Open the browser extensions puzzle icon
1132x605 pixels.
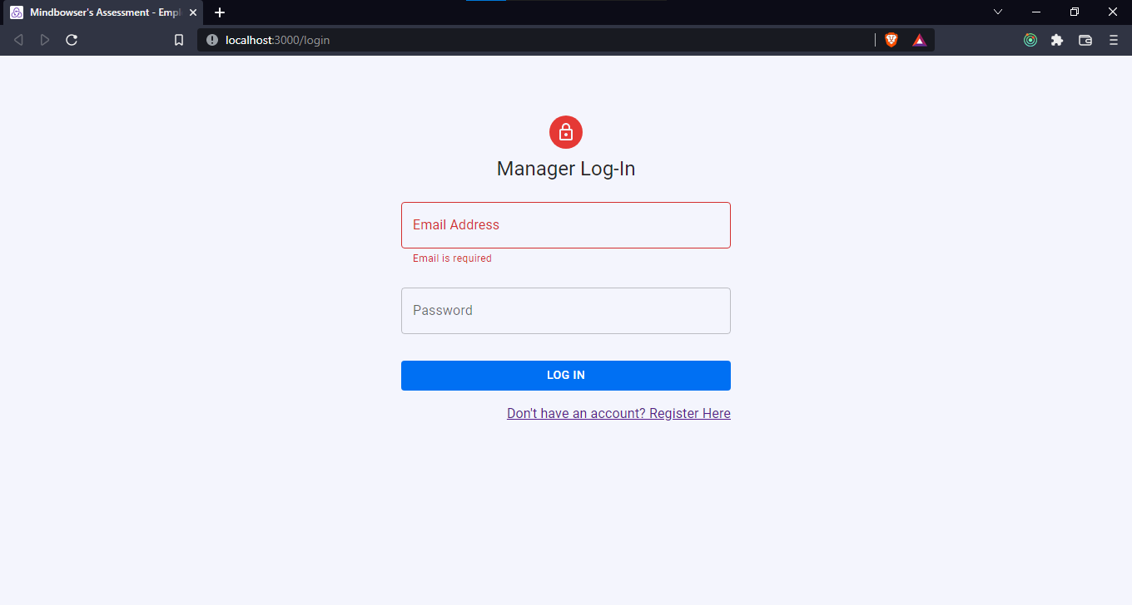(1057, 39)
